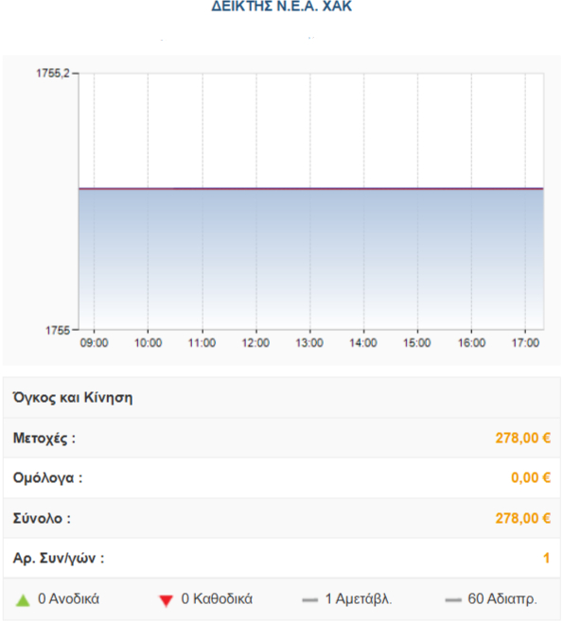Click the Μετοχές row label
563x622 pixels.
tap(44, 438)
